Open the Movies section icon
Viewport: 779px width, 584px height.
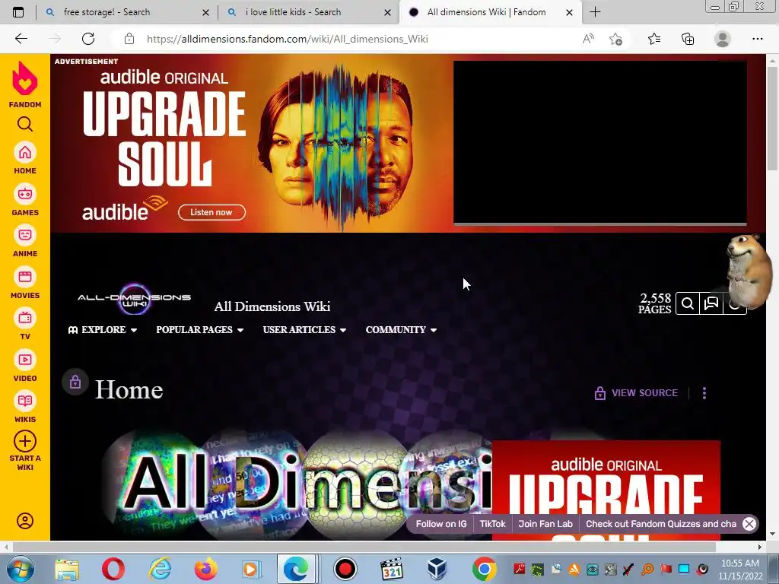25,277
